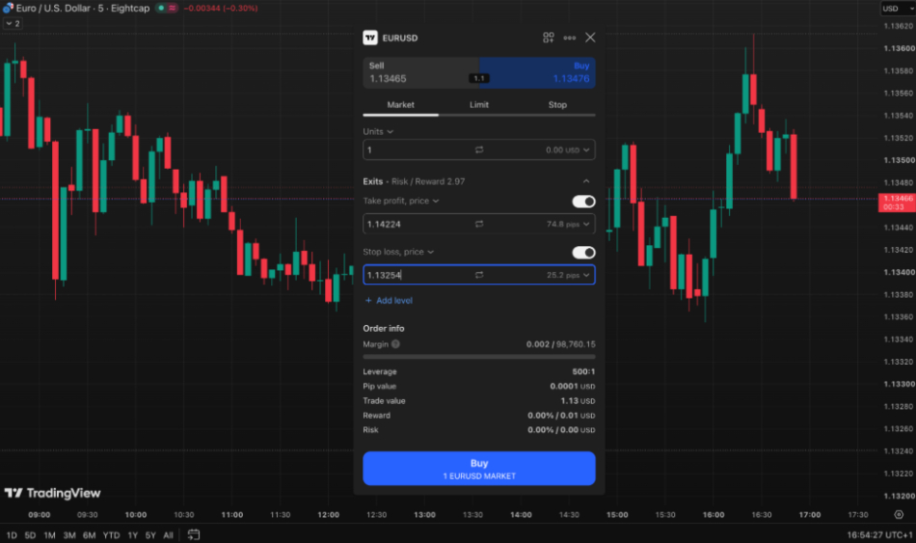Image resolution: width=916 pixels, height=543 pixels.
Task: Click the Trade value 1.13 USD
Action: pyautogui.click(x=578, y=401)
